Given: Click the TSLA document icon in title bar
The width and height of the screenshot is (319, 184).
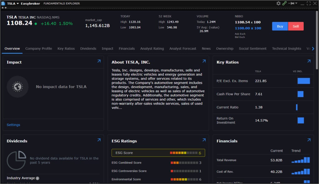Looking at the screenshot, I should [3, 3].
